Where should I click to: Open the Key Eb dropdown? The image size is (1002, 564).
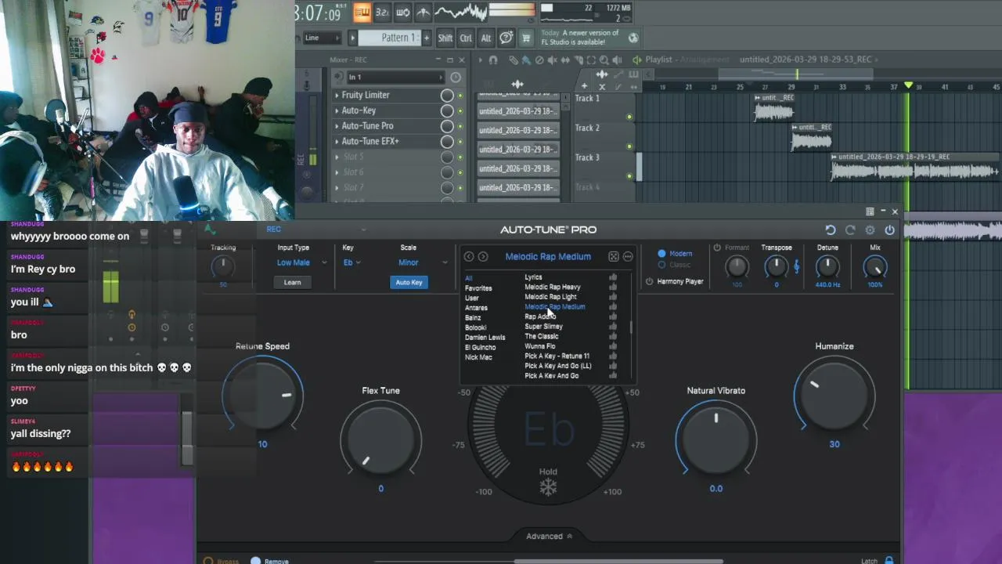click(x=351, y=262)
